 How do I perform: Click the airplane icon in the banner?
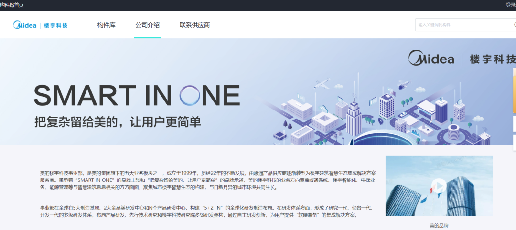[322, 83]
